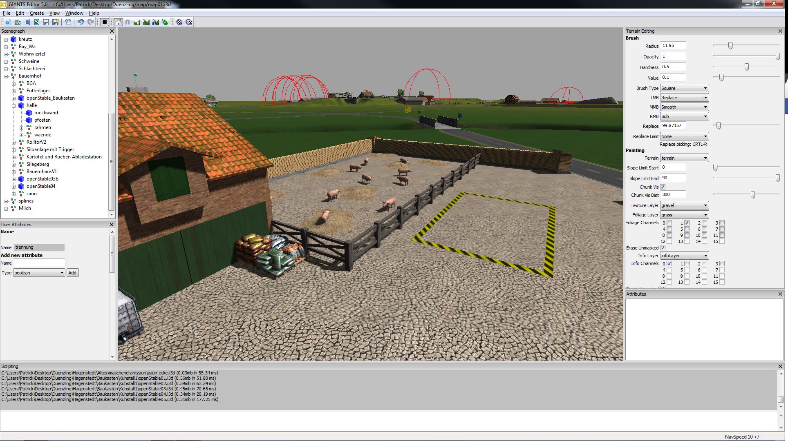Open the File menu
The image size is (788, 441).
(x=7, y=13)
